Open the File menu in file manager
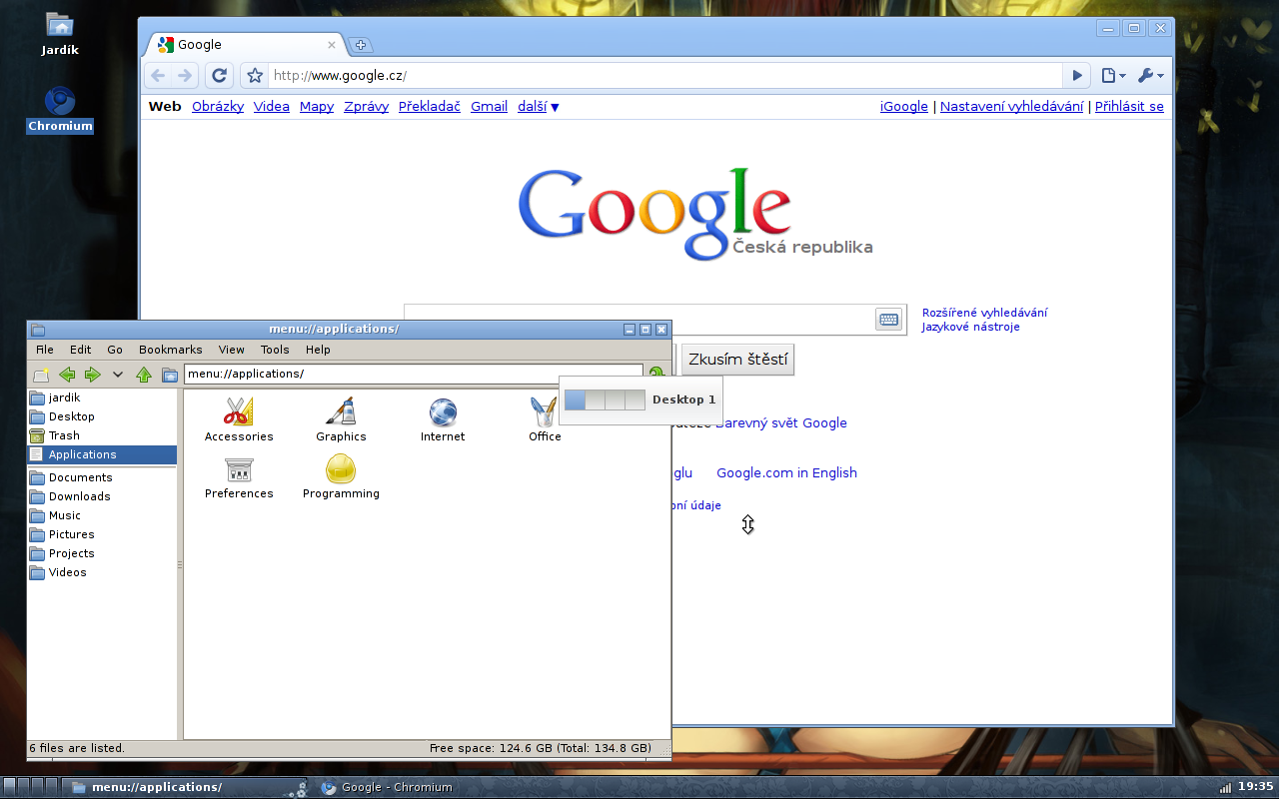 click(x=45, y=350)
